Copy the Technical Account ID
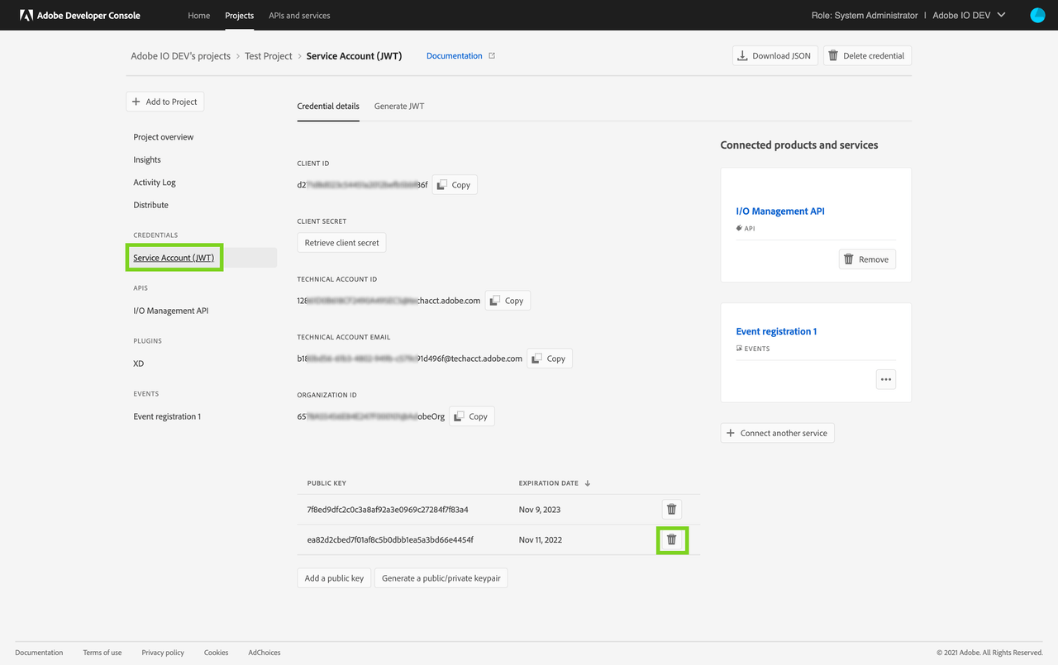Viewport: 1058px width, 665px height. 508,301
